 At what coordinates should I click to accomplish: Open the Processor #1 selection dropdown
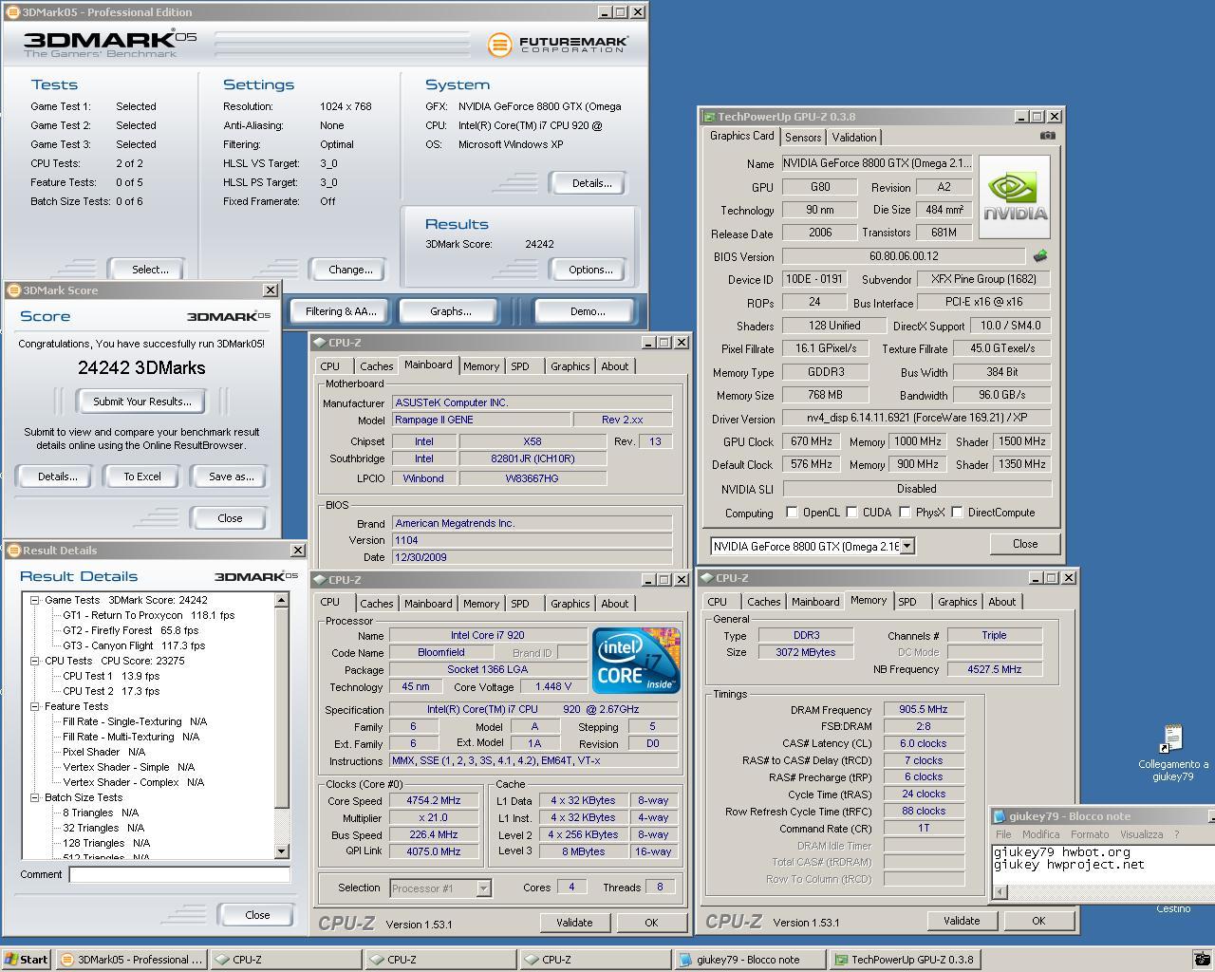click(x=482, y=888)
